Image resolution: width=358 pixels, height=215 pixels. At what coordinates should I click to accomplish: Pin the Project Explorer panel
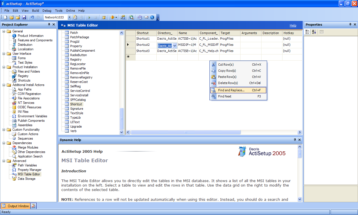click(x=49, y=25)
